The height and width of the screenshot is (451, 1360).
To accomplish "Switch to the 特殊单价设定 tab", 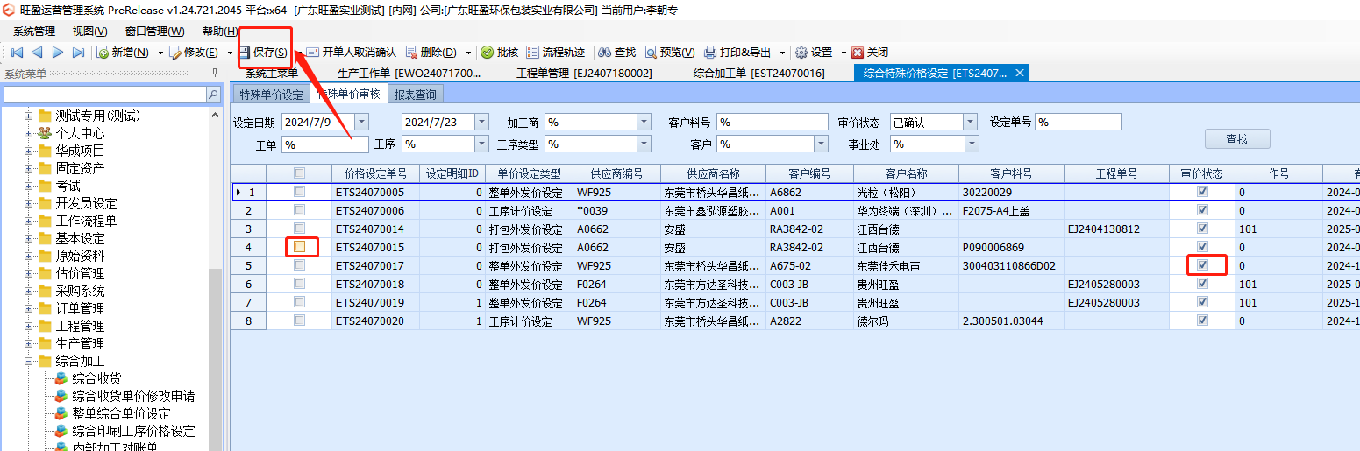I will click(x=271, y=95).
